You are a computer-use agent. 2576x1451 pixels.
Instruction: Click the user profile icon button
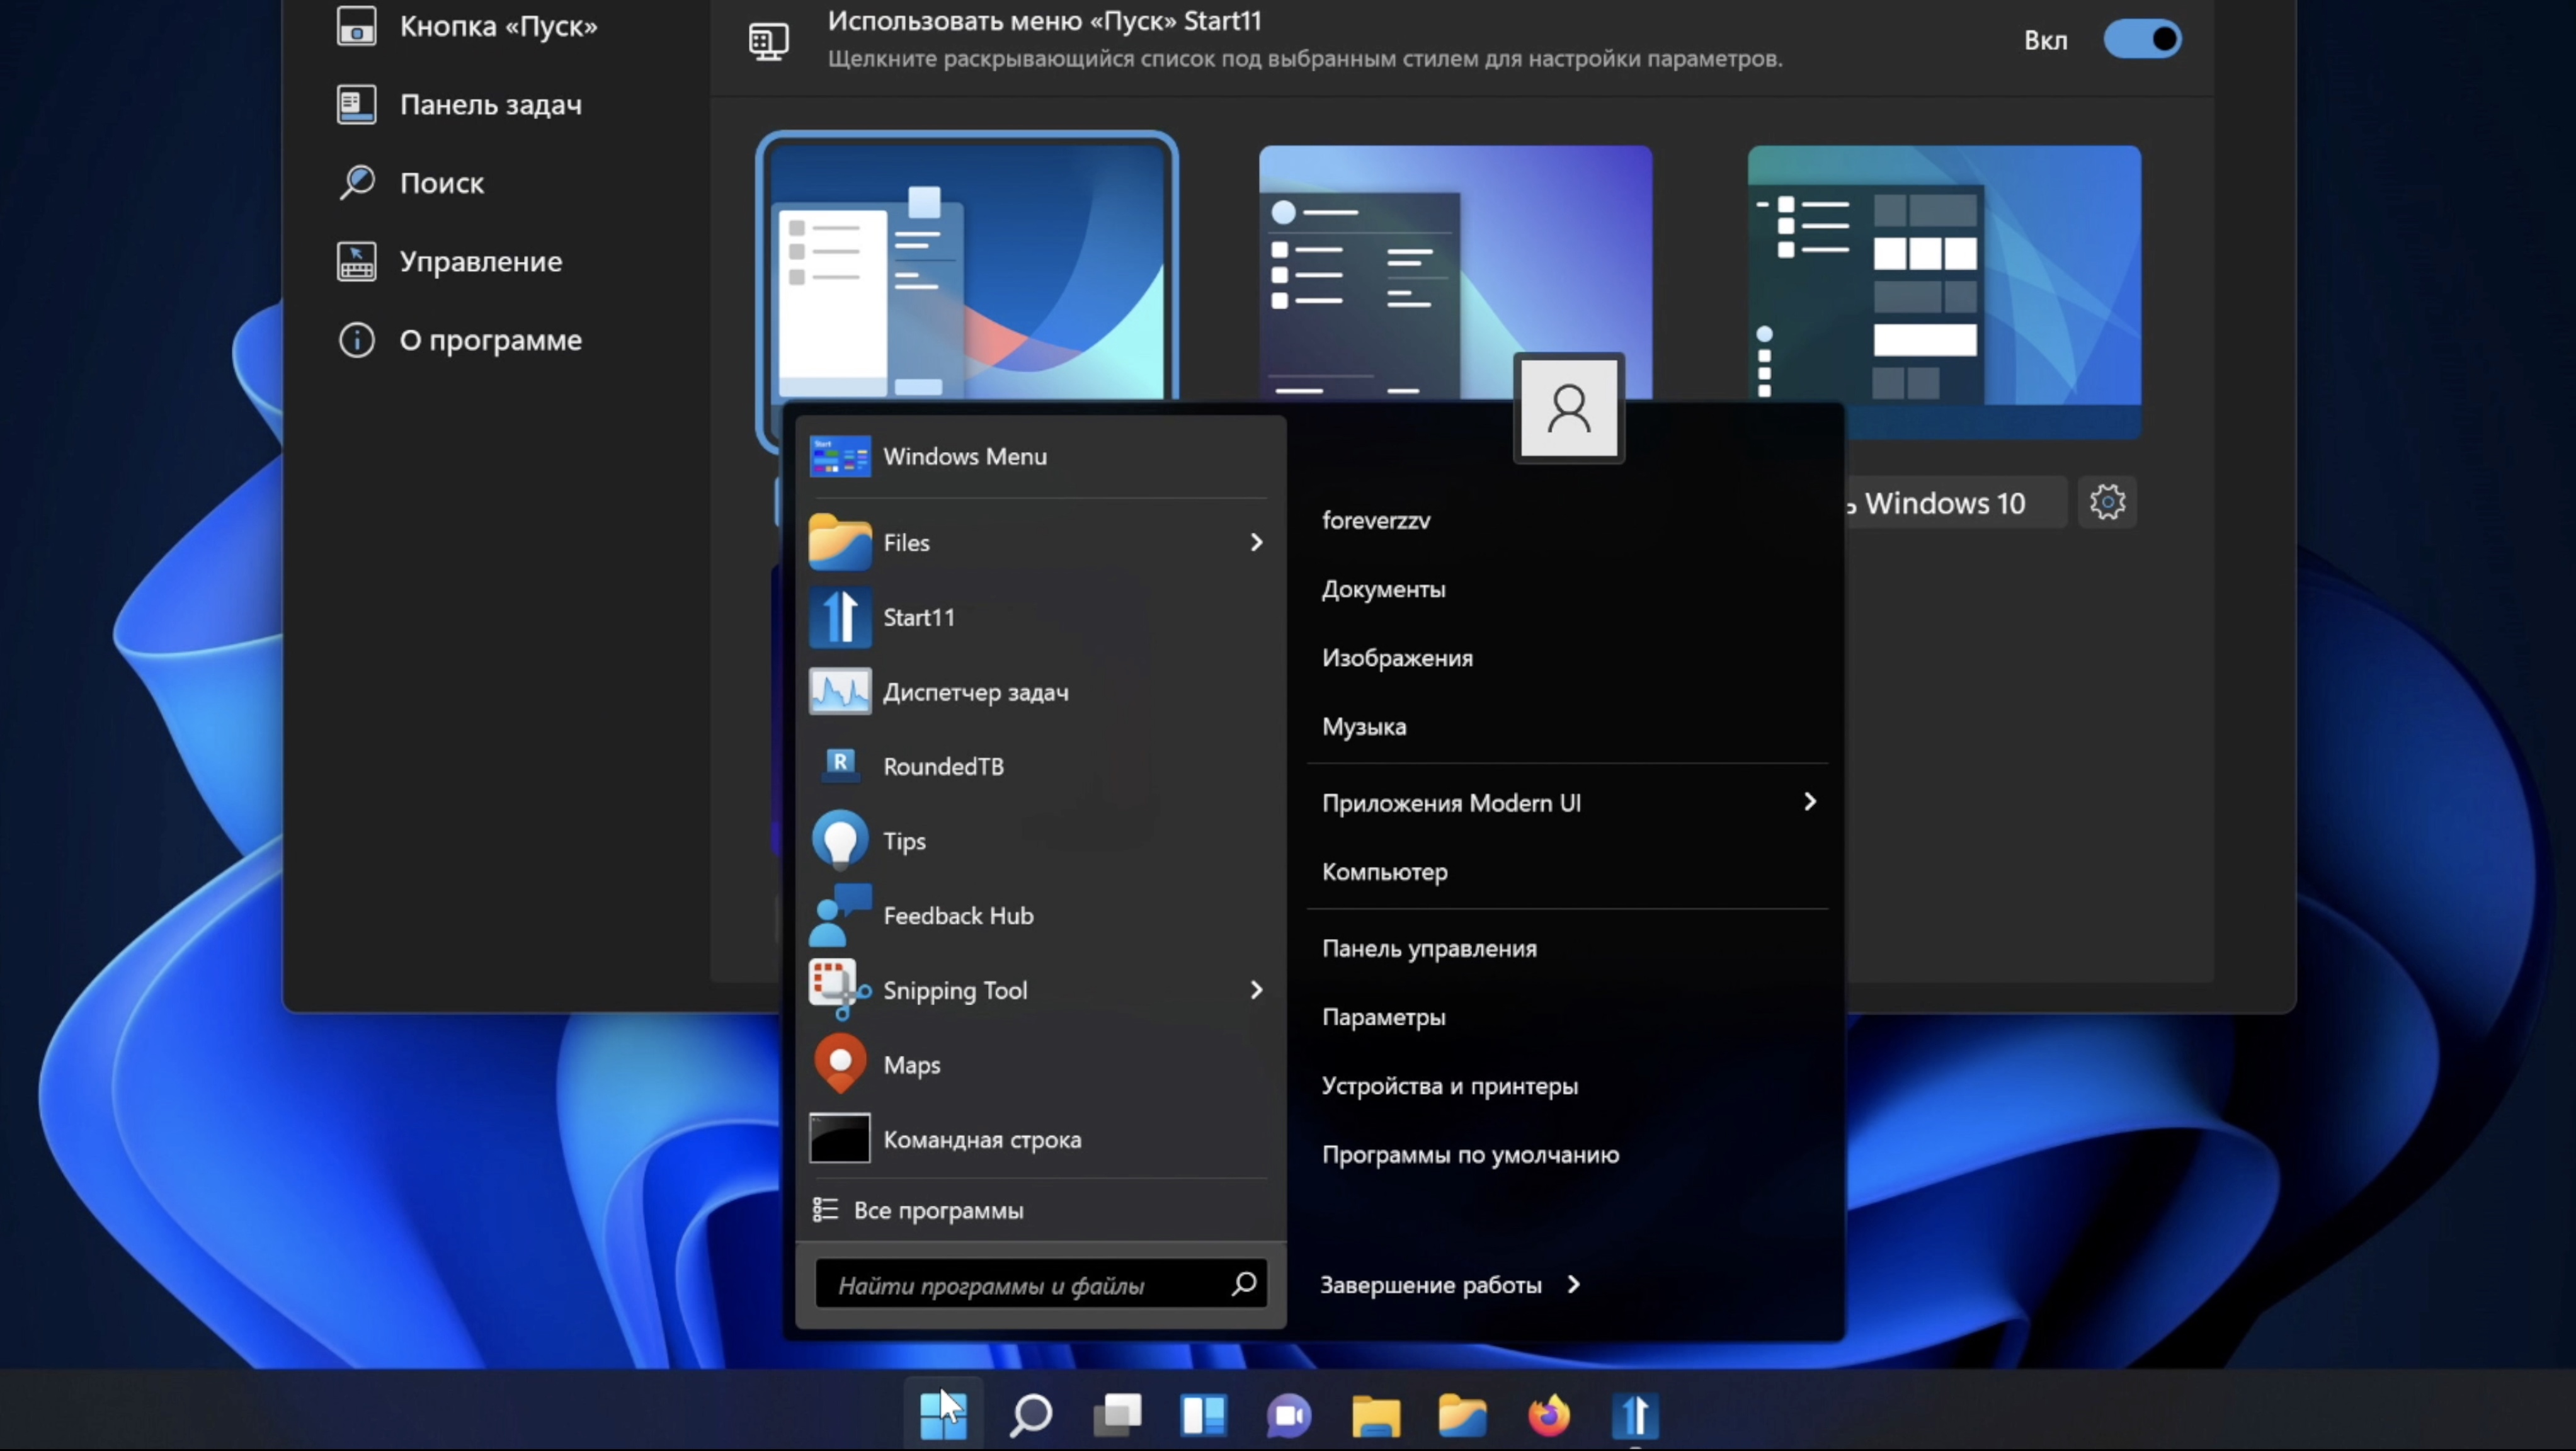1566,411
